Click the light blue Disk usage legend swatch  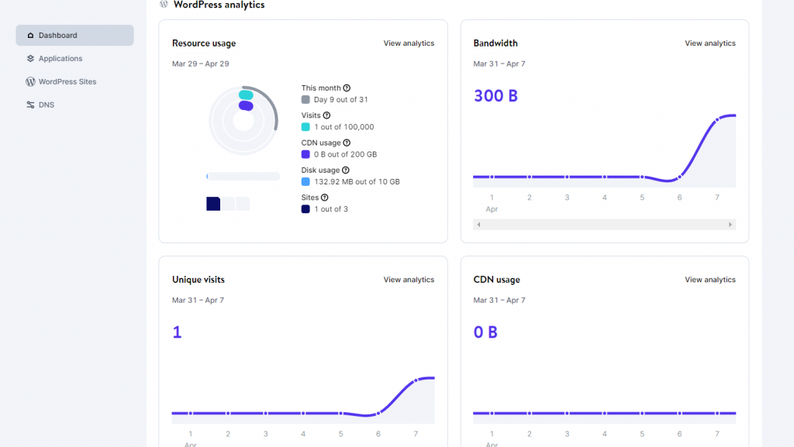click(306, 181)
